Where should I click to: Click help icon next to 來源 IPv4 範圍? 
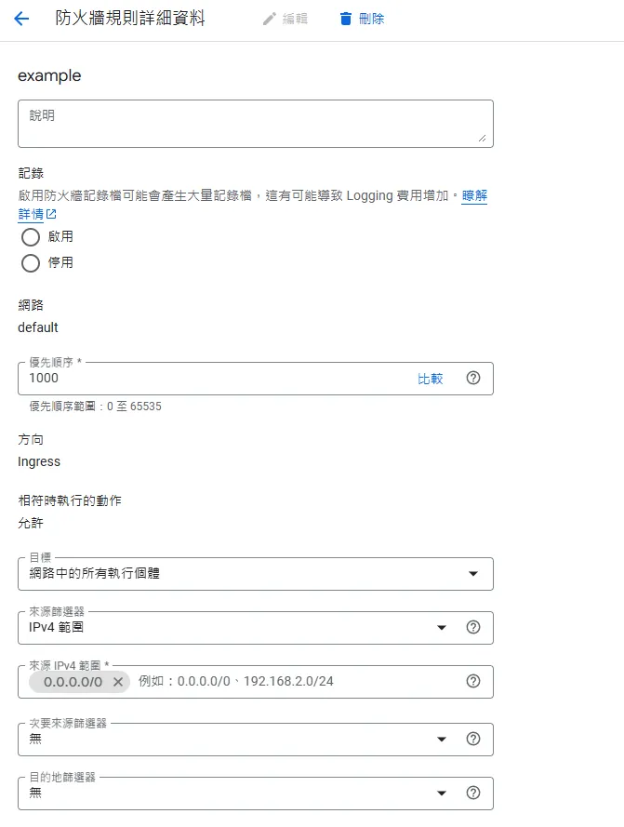473,681
